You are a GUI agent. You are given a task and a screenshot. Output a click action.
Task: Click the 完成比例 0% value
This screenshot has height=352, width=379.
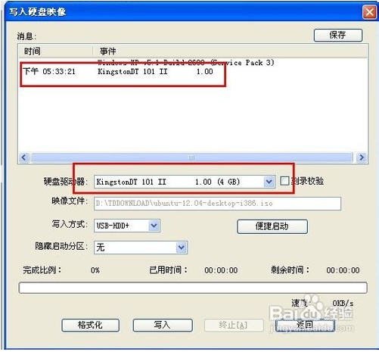(95, 270)
